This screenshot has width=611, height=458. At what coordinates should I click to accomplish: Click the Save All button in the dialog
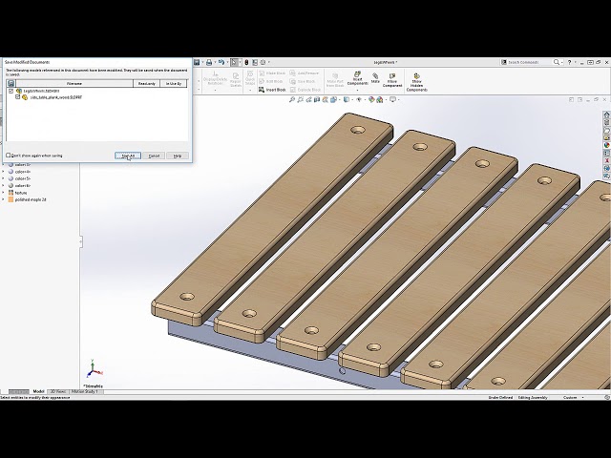[x=128, y=156]
